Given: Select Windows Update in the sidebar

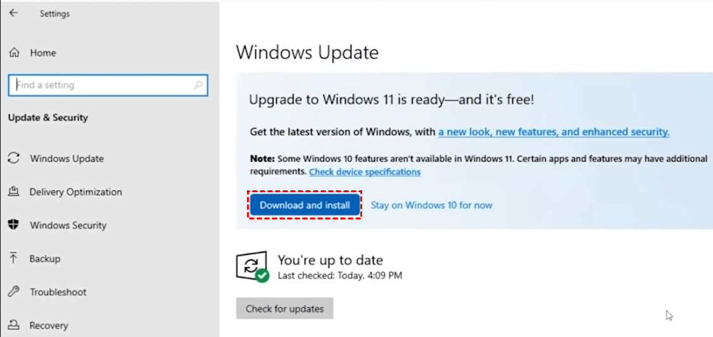Looking at the screenshot, I should 67,159.
